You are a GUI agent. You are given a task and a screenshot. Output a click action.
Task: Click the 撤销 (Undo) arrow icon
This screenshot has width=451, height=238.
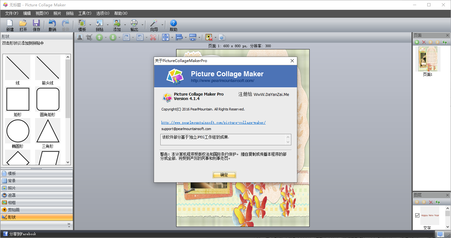(52, 23)
